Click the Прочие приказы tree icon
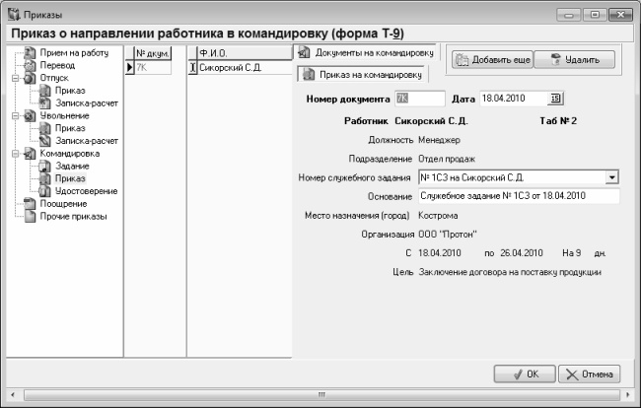The width and height of the screenshot is (641, 408). tap(29, 217)
